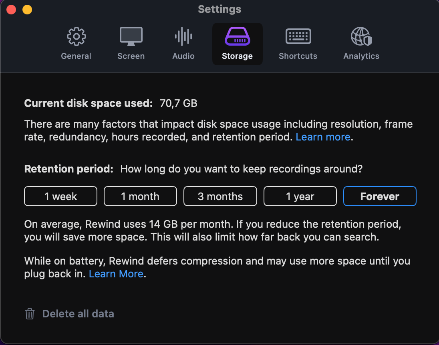Choose the Forever retention option
The height and width of the screenshot is (345, 439).
380,196
